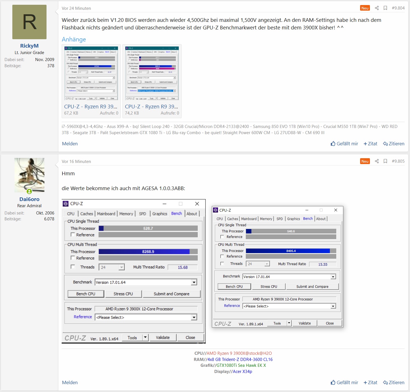Click Submit and Compare in right CPU-Z
The width and height of the screenshot is (410, 392).
pos(312,286)
